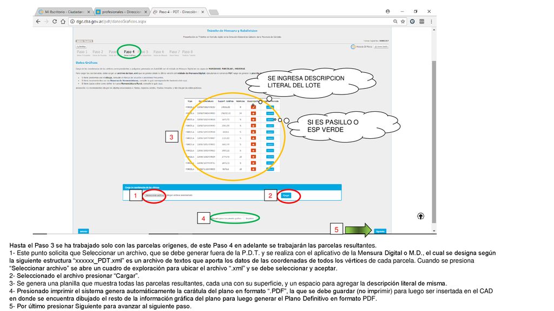Go back using browser back arrow
The image size is (554, 311).
tap(38, 22)
